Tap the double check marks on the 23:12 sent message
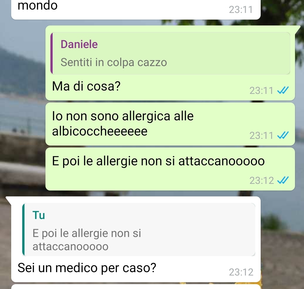The height and width of the screenshot is (289, 304). (x=283, y=180)
